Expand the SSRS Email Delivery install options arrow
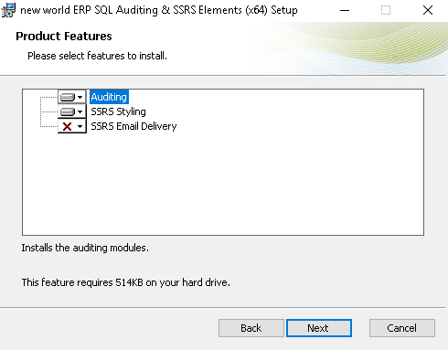448x350 pixels. [80, 126]
